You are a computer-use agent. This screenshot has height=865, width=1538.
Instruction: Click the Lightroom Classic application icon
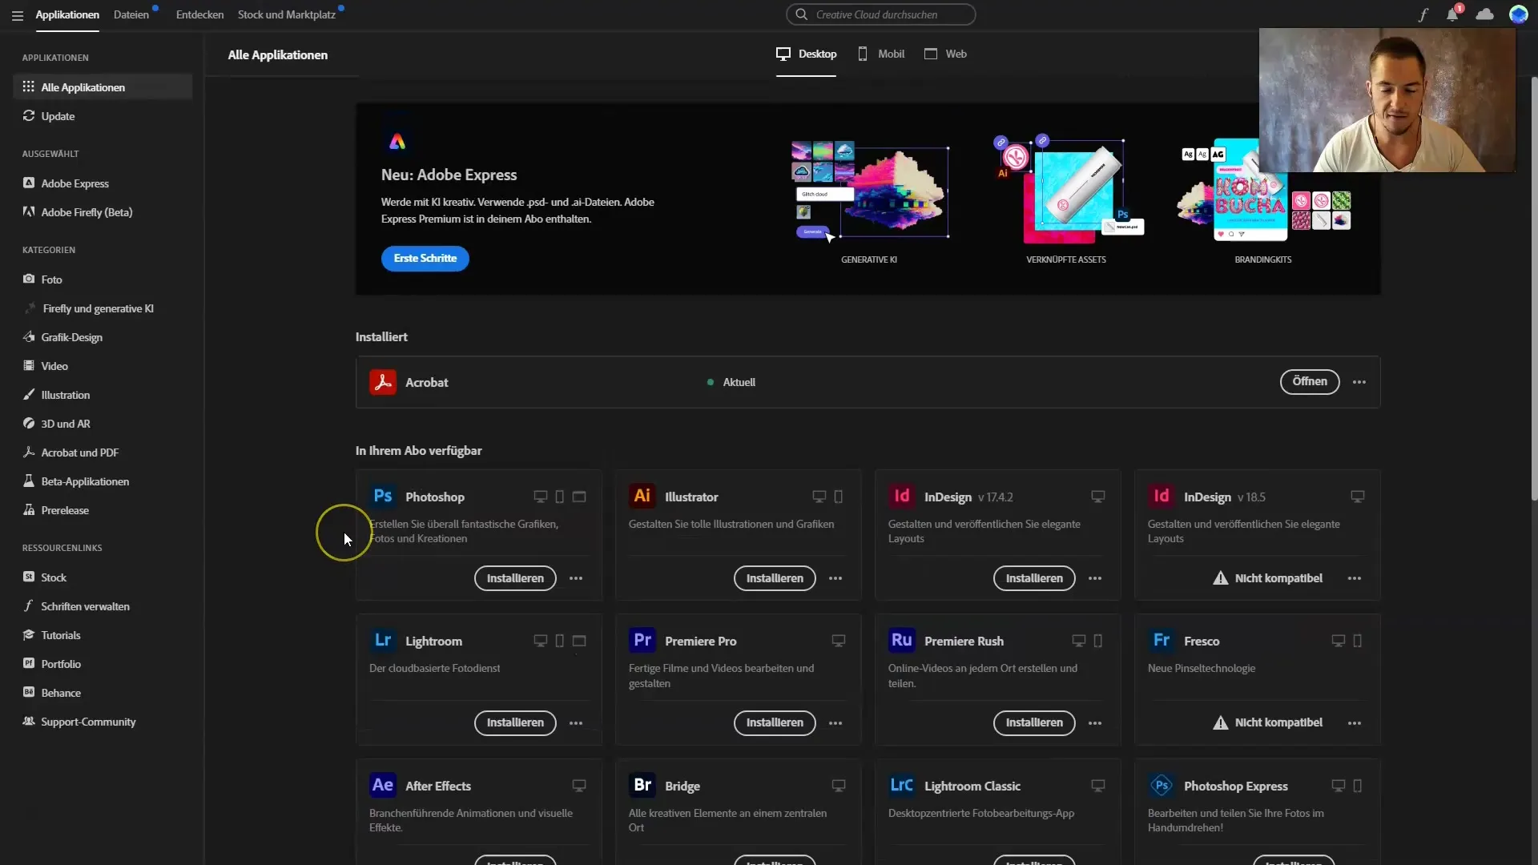901,785
